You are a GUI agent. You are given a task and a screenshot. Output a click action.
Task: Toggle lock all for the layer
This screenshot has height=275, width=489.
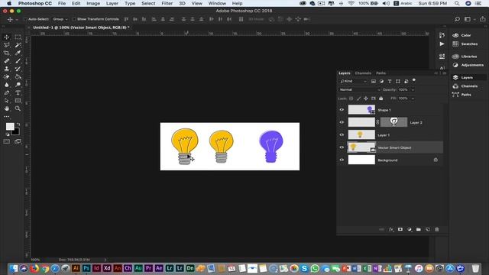coord(381,99)
